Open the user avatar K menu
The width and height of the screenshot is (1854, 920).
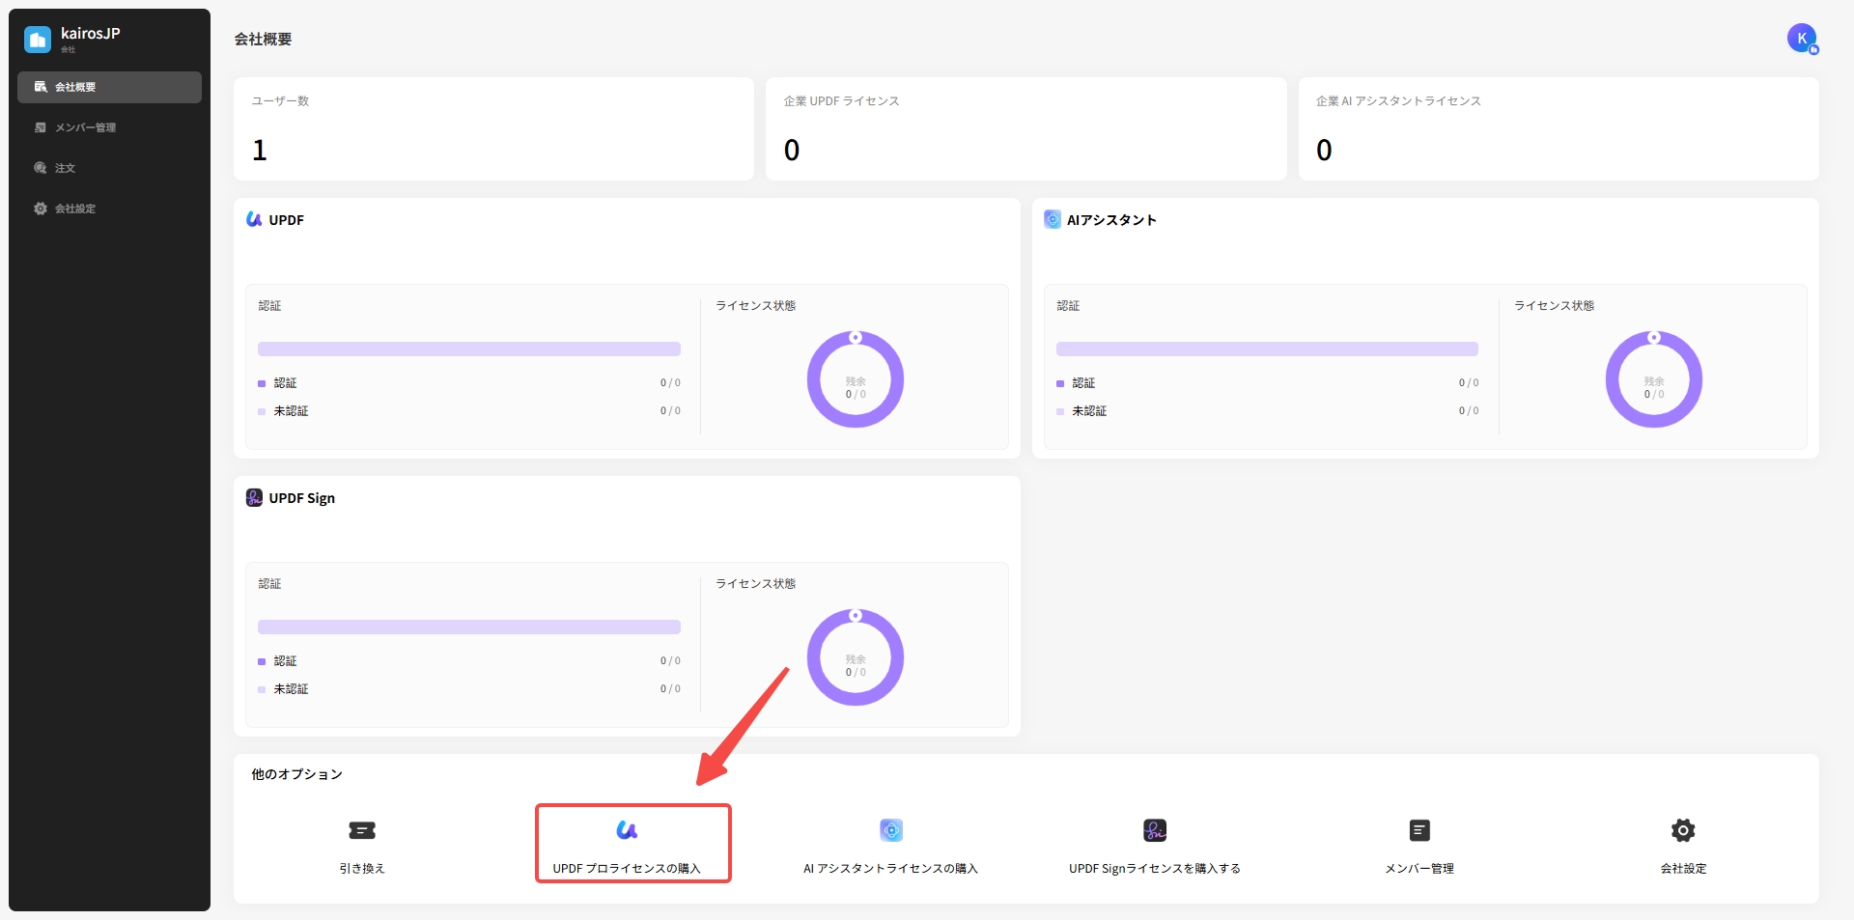point(1802,39)
